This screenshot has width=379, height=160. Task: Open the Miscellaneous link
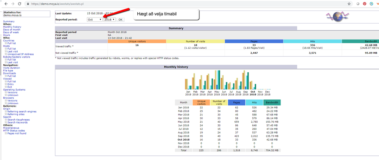11,128
